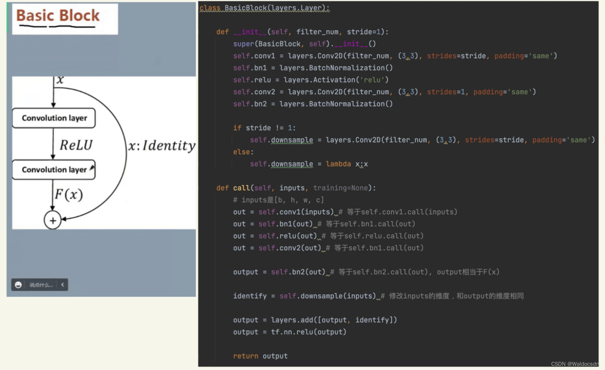Click the green accent bar beside Basic Block
The height and width of the screenshot is (370, 605).
click(8, 17)
